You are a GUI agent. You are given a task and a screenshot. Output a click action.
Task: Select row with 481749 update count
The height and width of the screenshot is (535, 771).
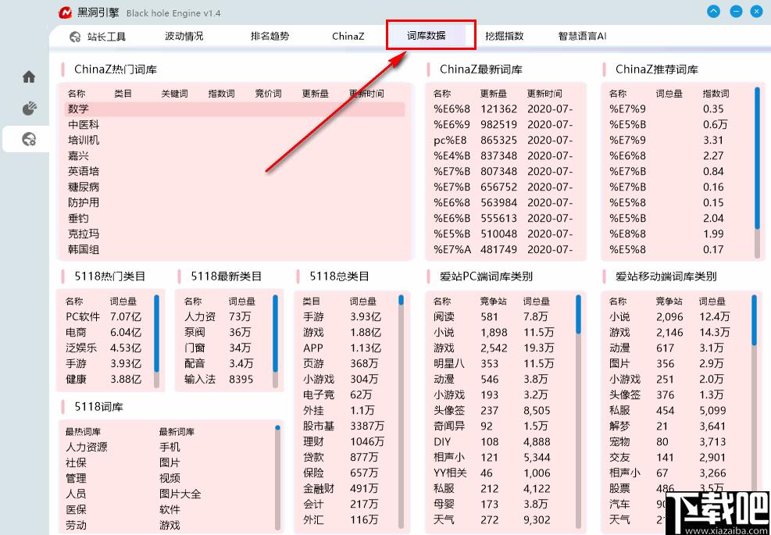click(x=504, y=249)
